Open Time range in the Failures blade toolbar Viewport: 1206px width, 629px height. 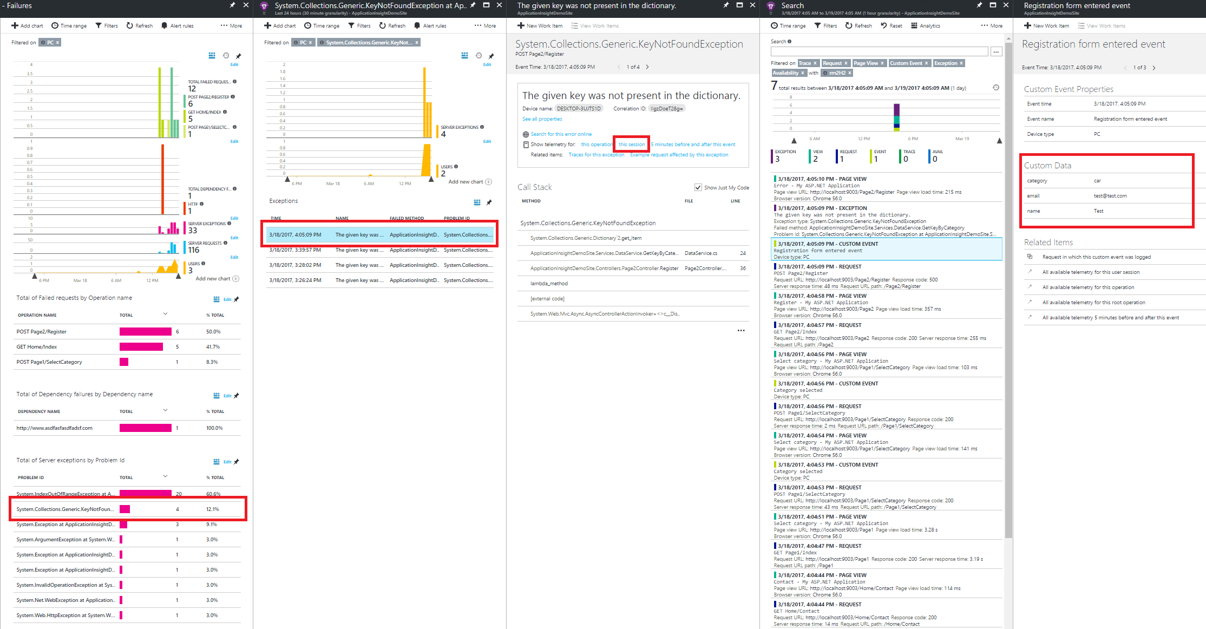click(69, 25)
